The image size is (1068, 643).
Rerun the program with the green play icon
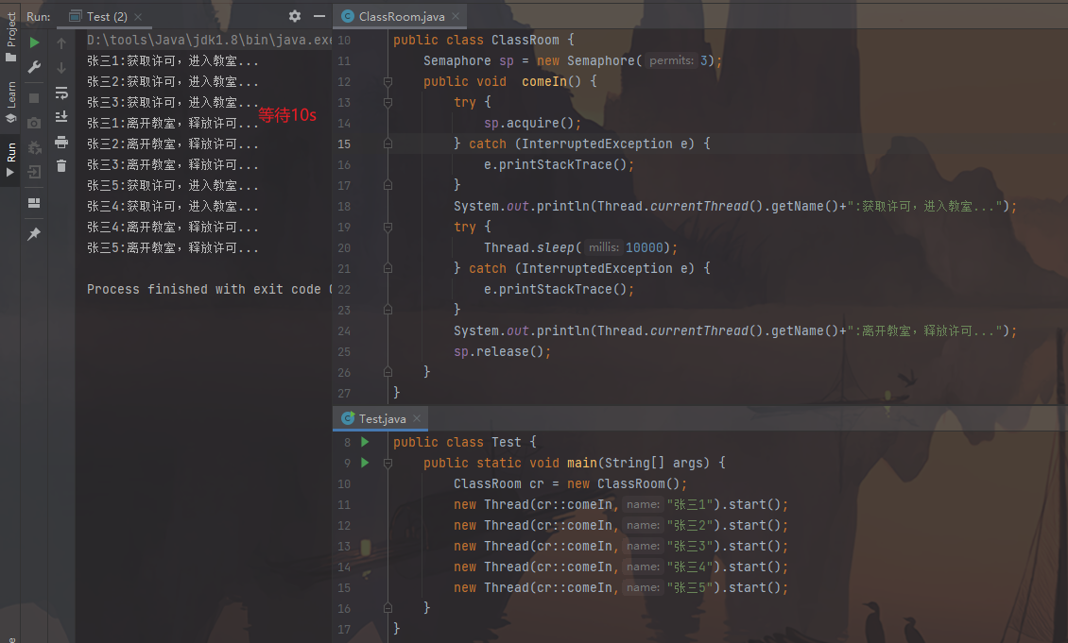click(34, 43)
